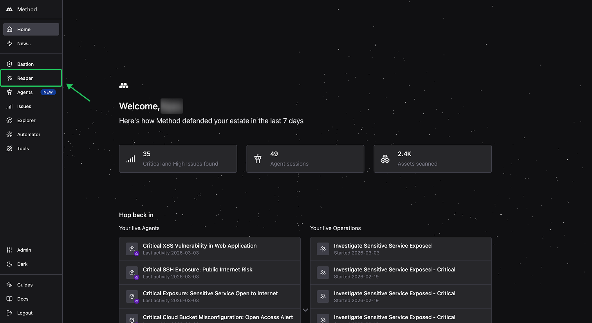Open the Tools section
The width and height of the screenshot is (592, 323).
[x=22, y=148]
